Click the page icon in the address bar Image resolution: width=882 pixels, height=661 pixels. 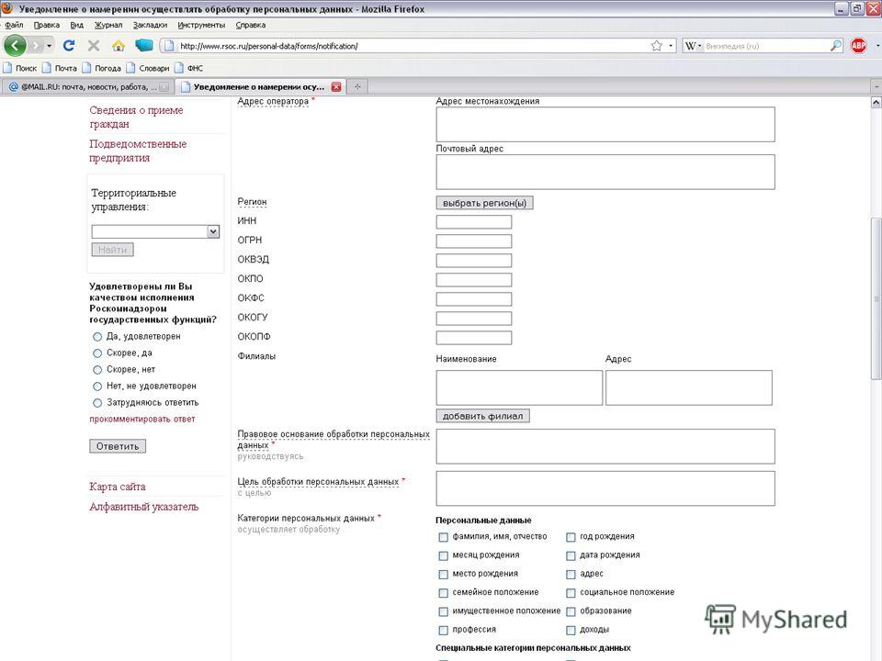[169, 46]
